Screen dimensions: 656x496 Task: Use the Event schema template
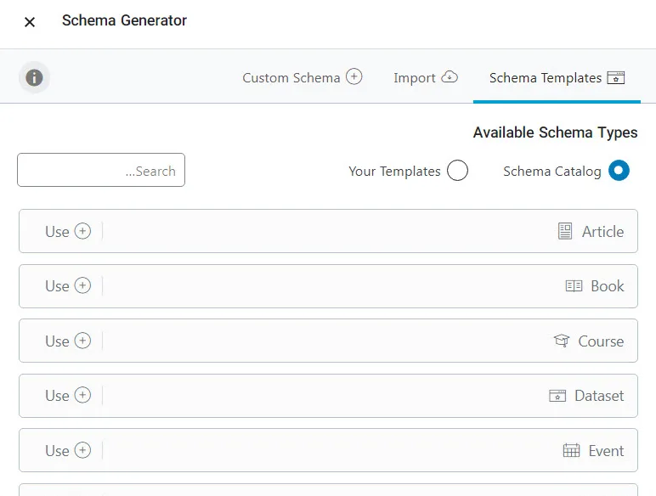68,450
